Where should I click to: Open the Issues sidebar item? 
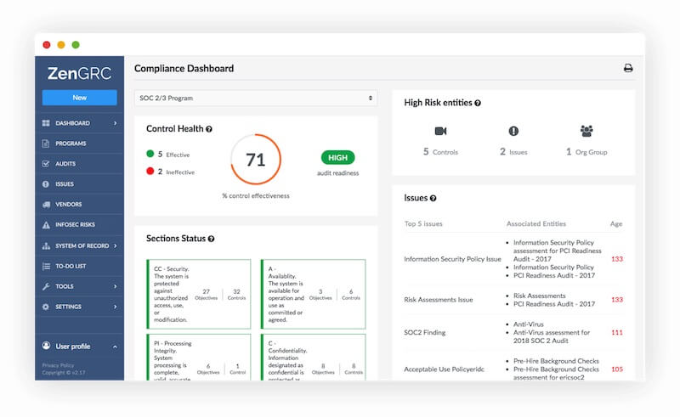pos(65,183)
